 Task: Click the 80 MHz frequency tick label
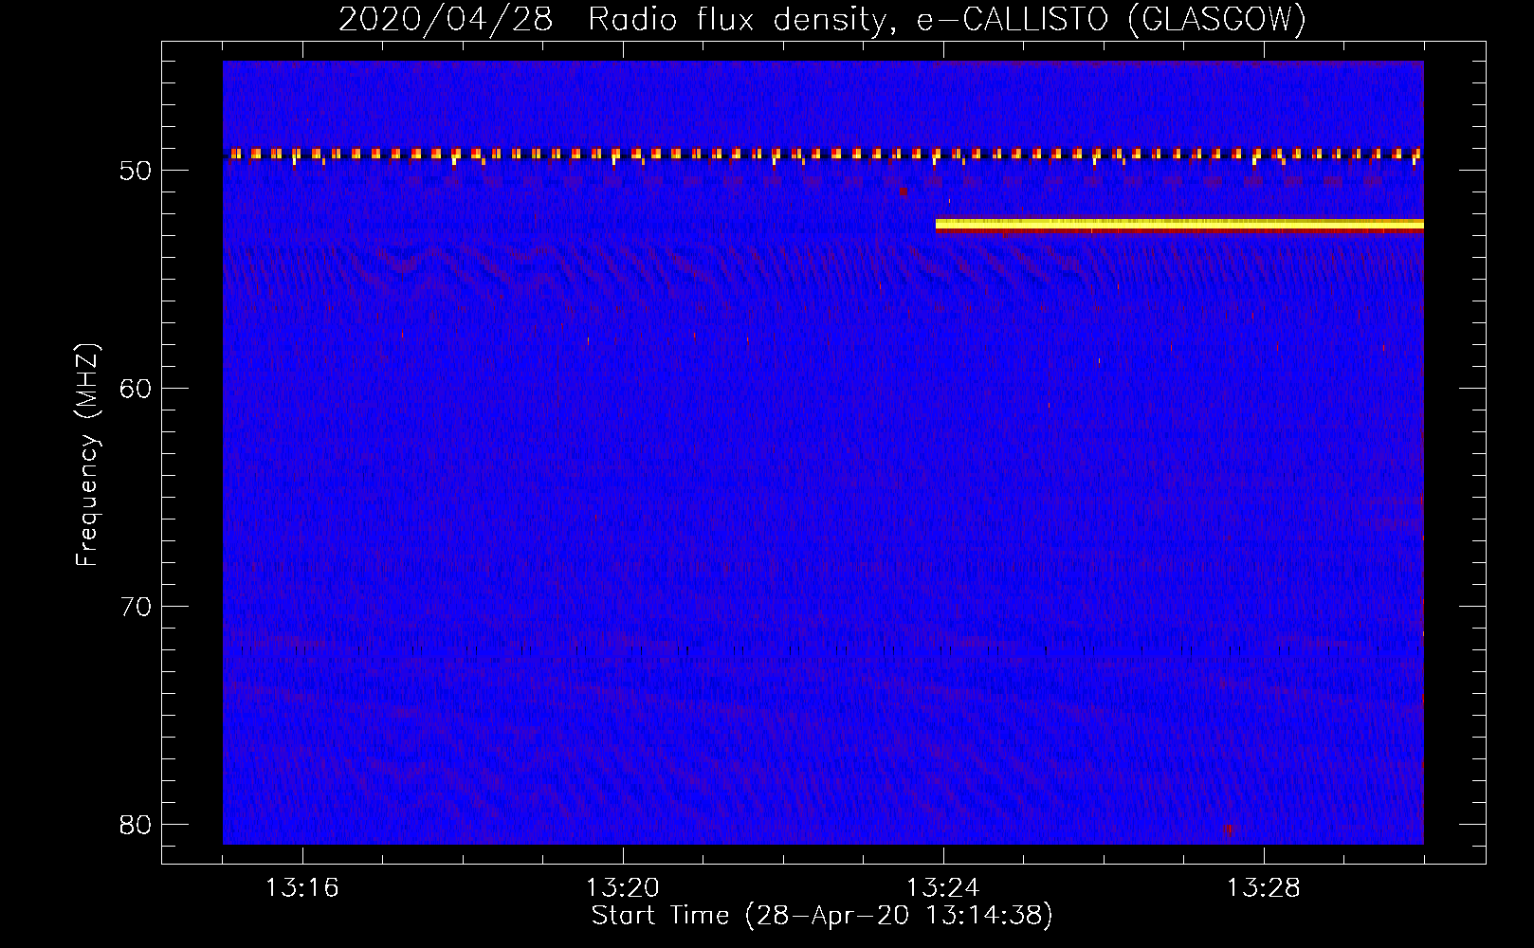137,825
